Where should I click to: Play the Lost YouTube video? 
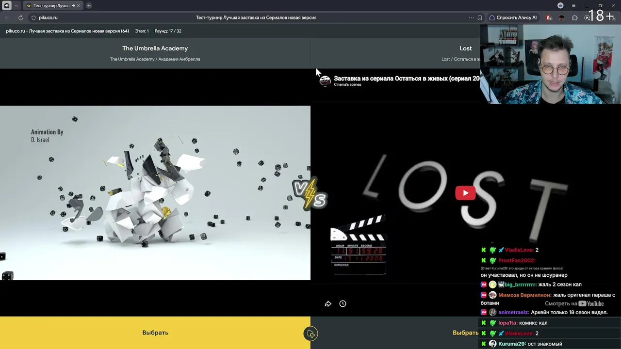click(466, 193)
